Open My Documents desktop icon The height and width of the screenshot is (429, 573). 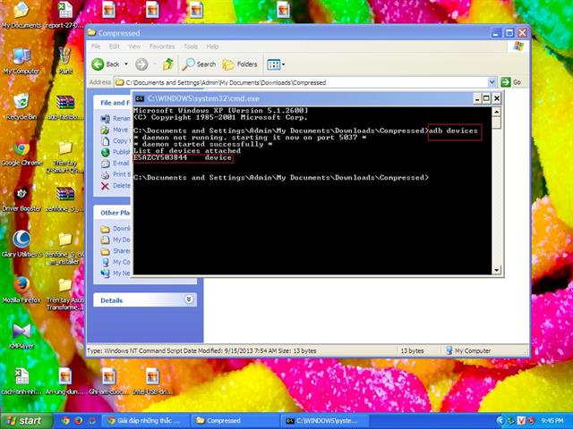(21, 15)
